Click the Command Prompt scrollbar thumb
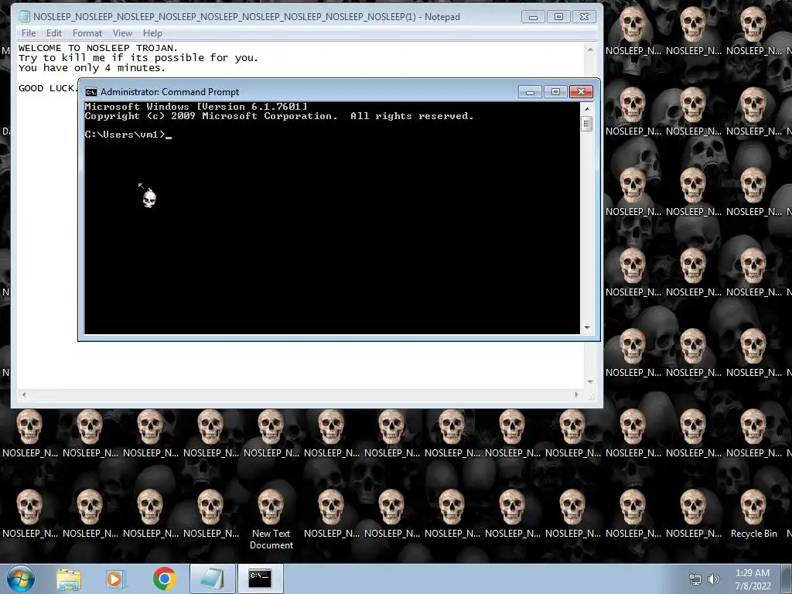Viewport: 792px width, 594px height. pos(586,124)
